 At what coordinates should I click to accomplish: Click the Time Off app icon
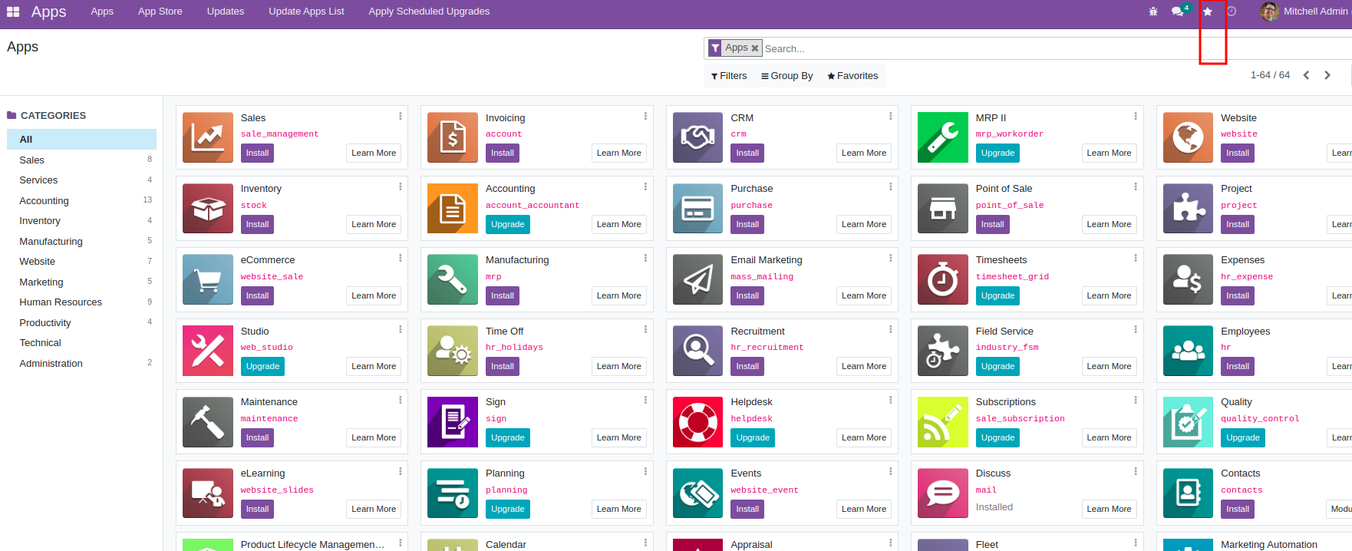click(x=453, y=351)
